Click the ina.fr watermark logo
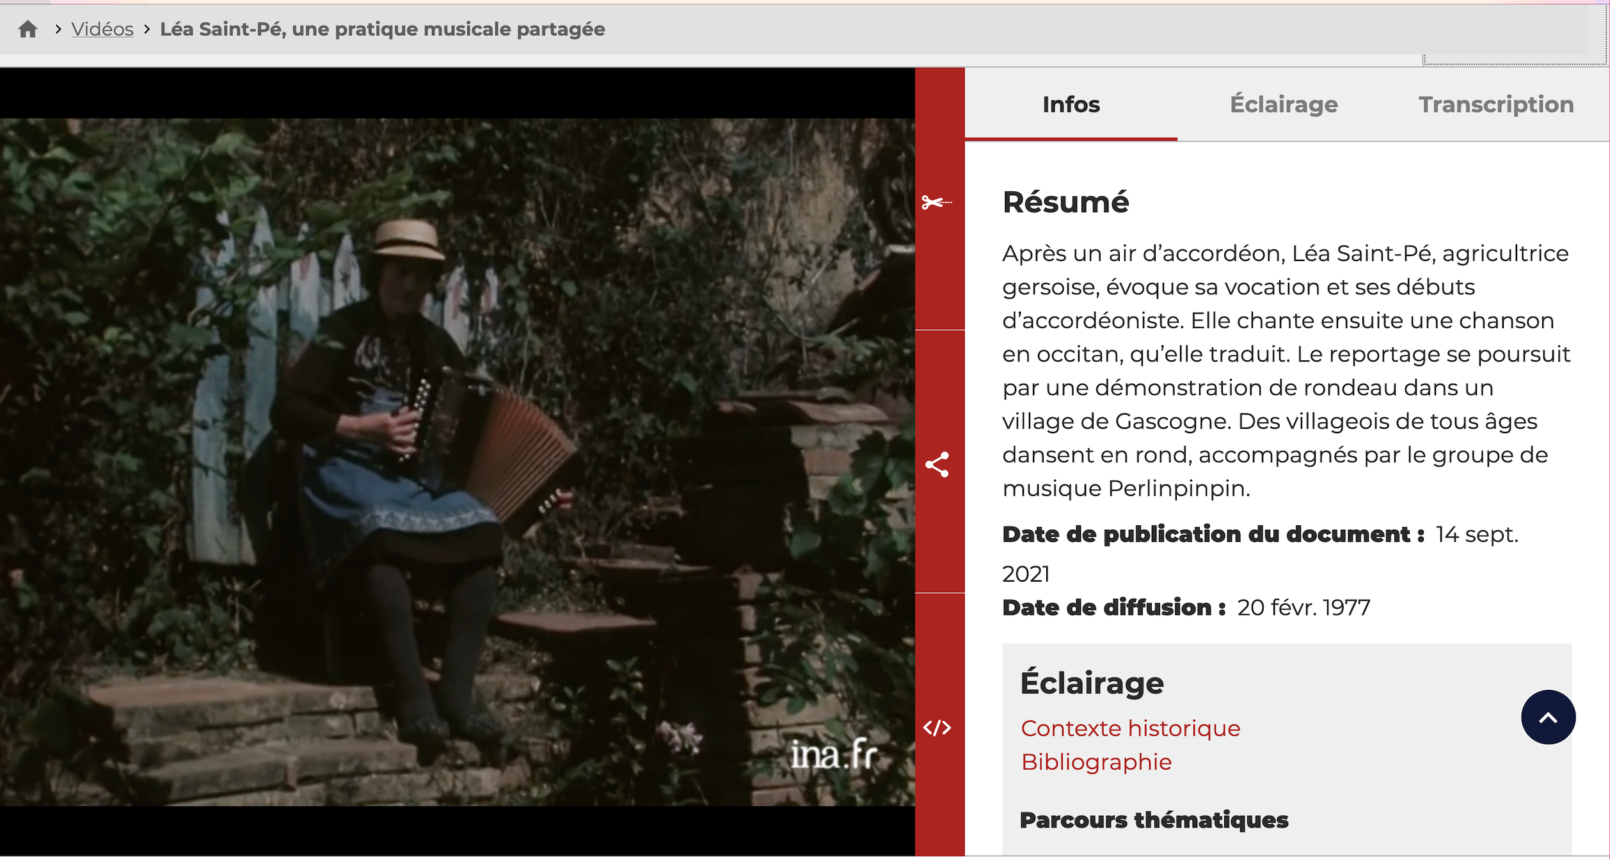The height and width of the screenshot is (860, 1610). click(834, 755)
